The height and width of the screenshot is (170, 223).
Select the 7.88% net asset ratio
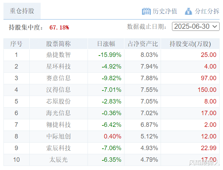pyautogui.click(x=149, y=78)
